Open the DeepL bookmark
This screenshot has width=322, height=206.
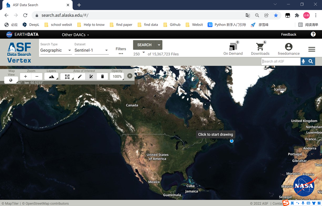click(31, 25)
